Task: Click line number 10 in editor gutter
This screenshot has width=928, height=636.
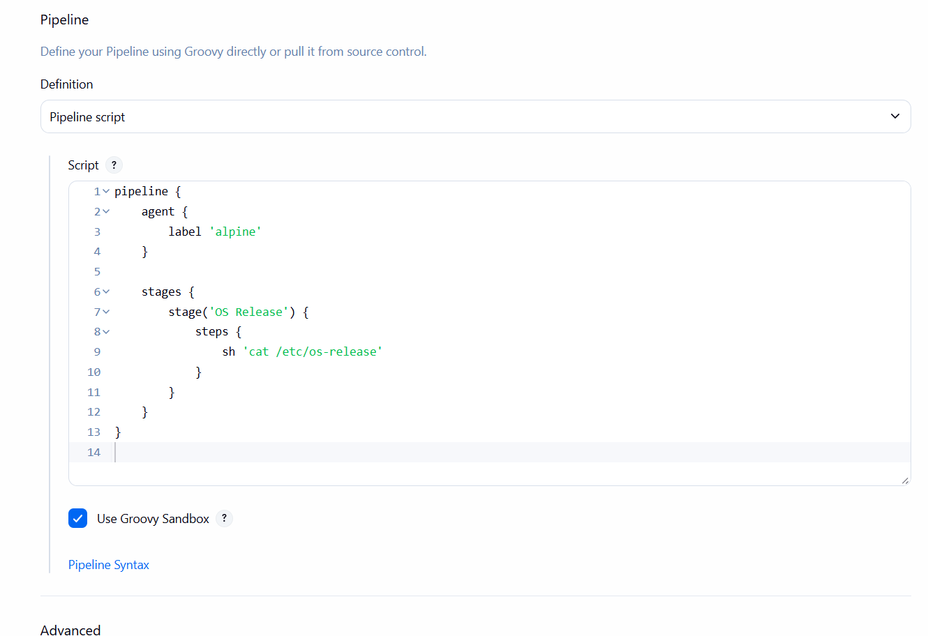Action: pyautogui.click(x=94, y=372)
